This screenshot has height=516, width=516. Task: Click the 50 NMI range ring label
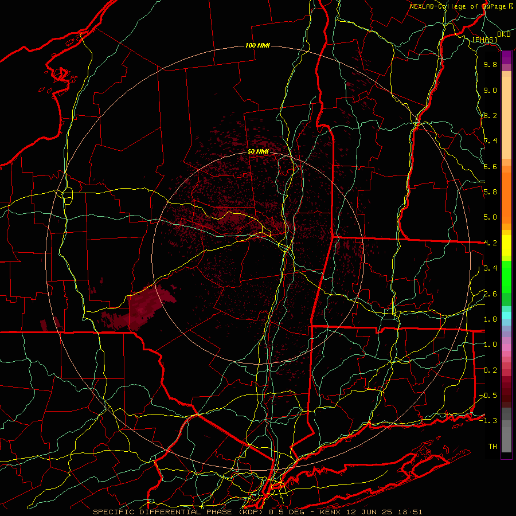pyautogui.click(x=258, y=151)
